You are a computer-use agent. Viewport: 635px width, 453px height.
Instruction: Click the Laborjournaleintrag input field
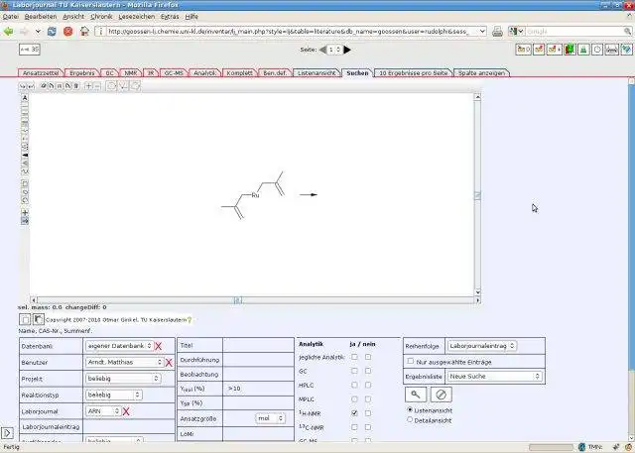[129, 426]
